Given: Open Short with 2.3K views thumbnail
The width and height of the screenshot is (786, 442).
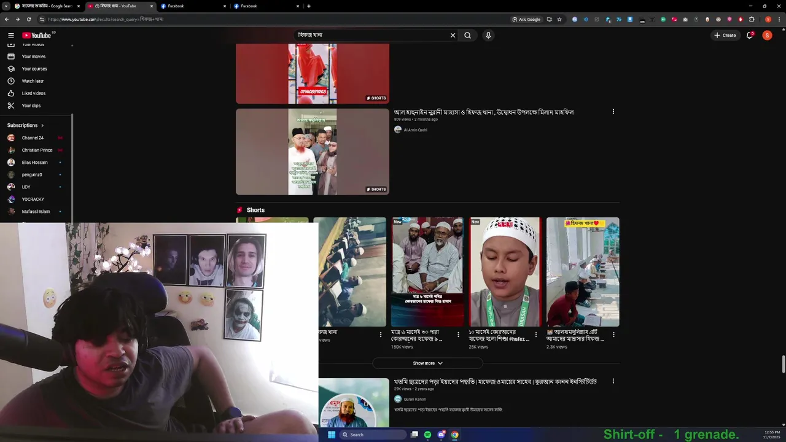Looking at the screenshot, I should pos(583,272).
